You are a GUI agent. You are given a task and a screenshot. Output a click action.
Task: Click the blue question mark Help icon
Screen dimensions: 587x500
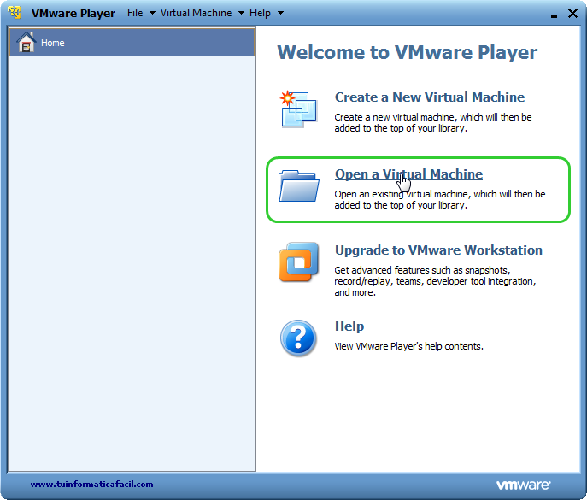point(298,338)
